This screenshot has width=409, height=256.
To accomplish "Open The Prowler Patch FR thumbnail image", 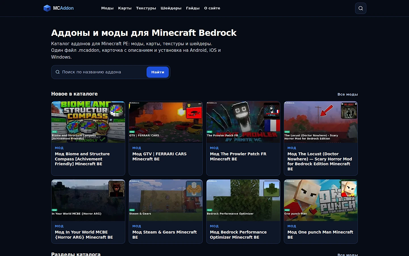I will 243,122.
